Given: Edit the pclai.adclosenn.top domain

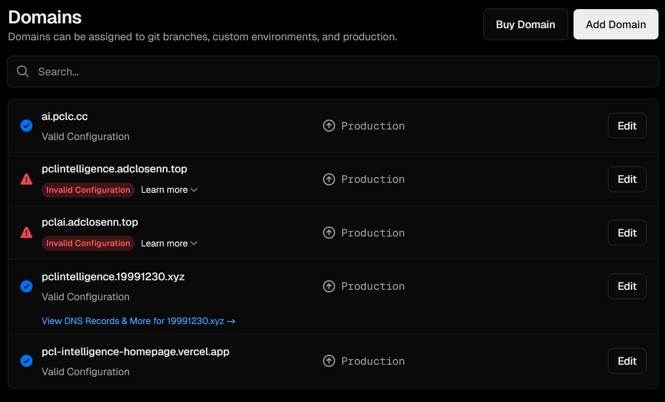Looking at the screenshot, I should click(x=627, y=233).
